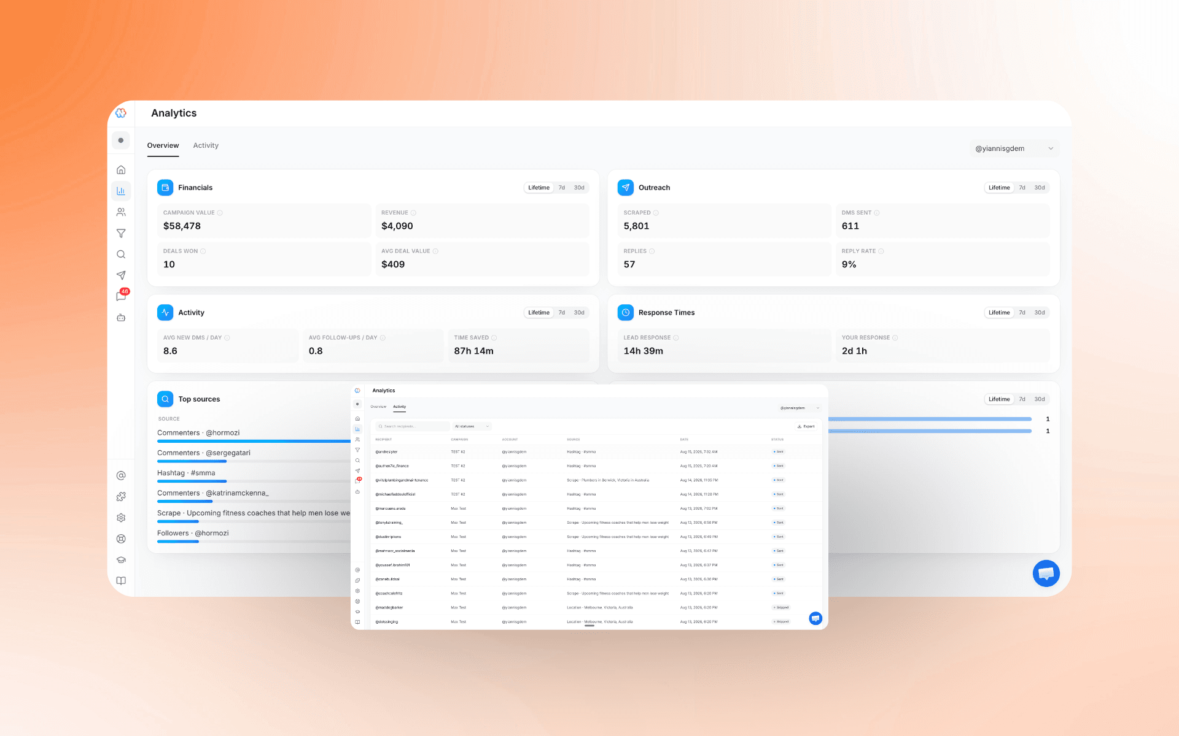Click the Commenters · @hormozi source bar
1179x736 pixels.
(x=254, y=441)
